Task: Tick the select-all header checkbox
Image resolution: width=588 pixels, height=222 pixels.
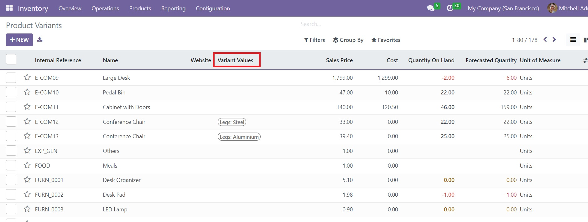Action: [11, 59]
